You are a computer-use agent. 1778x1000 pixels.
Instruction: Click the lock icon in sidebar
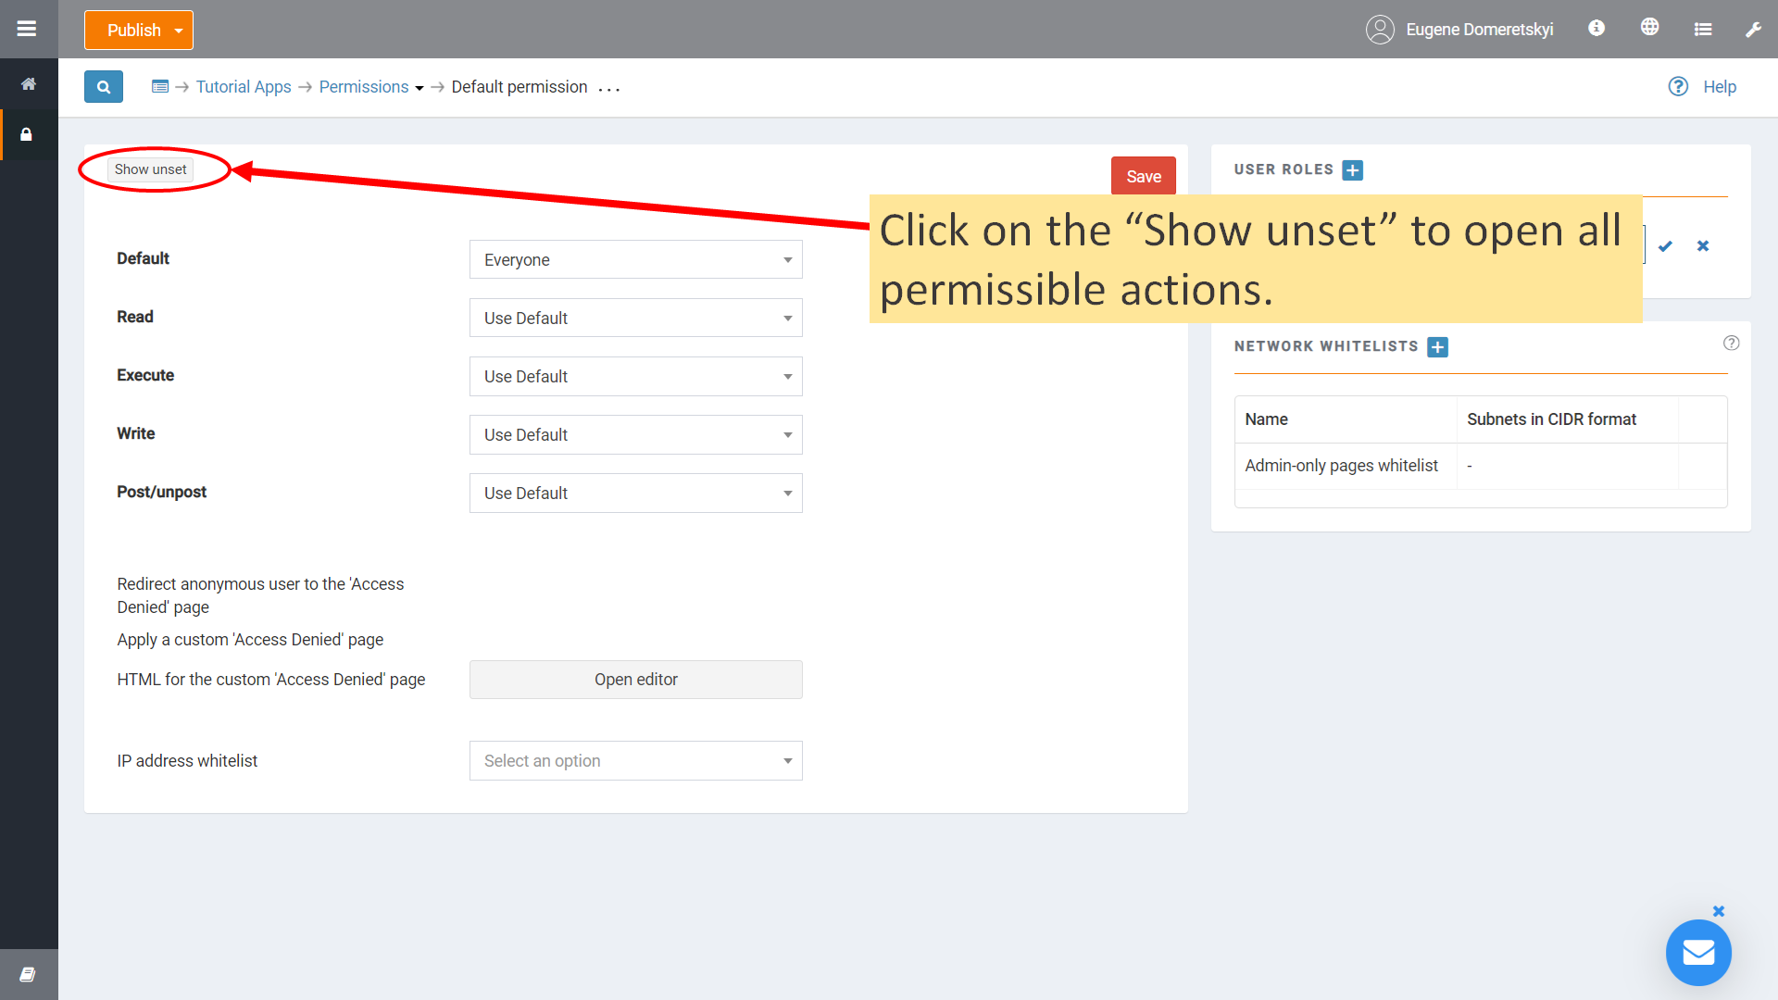(27, 135)
